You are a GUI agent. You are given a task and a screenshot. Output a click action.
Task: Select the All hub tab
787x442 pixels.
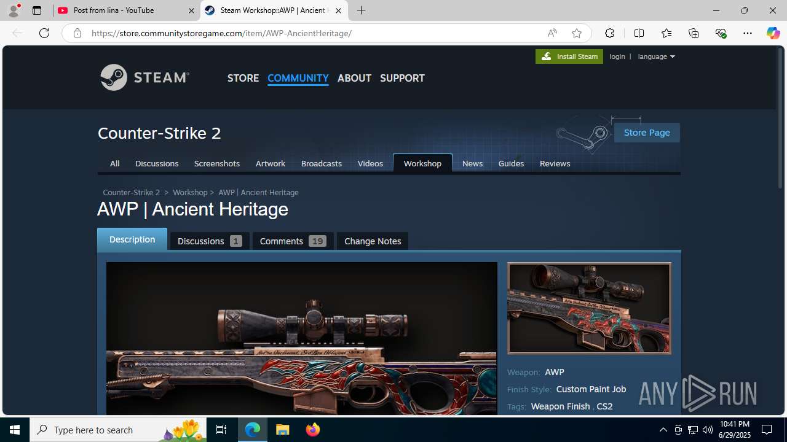[114, 163]
